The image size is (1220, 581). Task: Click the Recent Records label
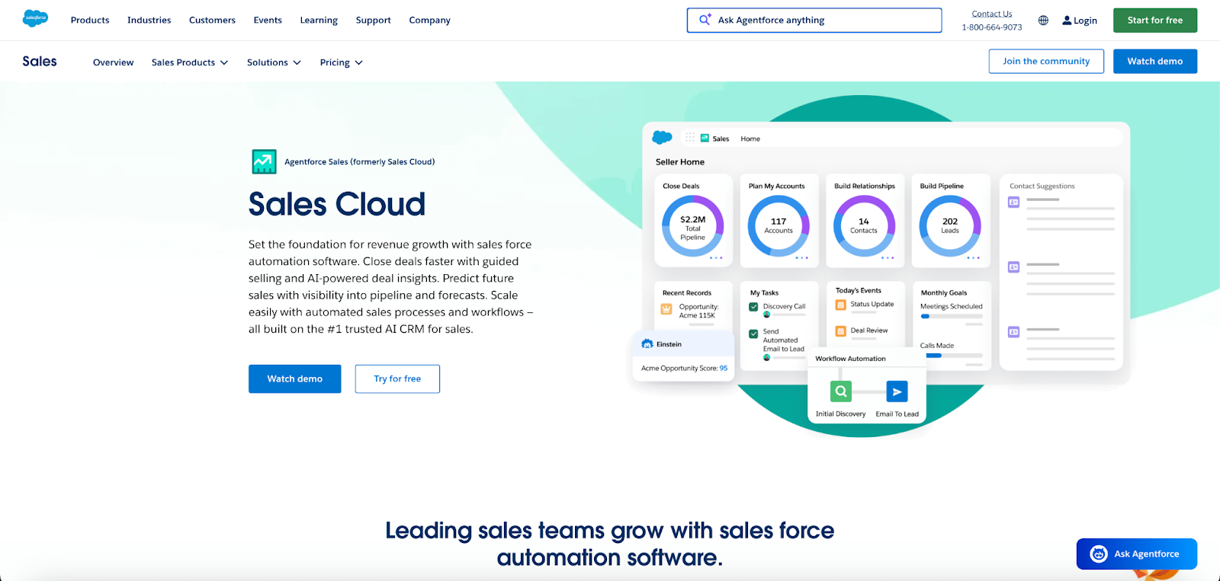[x=687, y=293]
